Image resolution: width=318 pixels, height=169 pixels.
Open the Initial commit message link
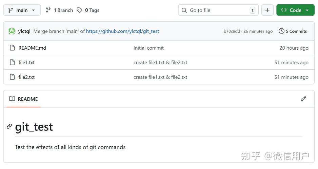[148, 48]
